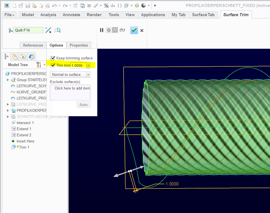Select the Redo icon in the toolbar
Screen dimensions: 270x213
[x=64, y=5]
